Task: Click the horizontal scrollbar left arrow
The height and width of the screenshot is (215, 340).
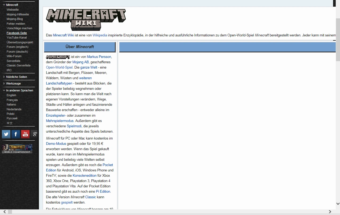Action: pyautogui.click(x=5, y=212)
